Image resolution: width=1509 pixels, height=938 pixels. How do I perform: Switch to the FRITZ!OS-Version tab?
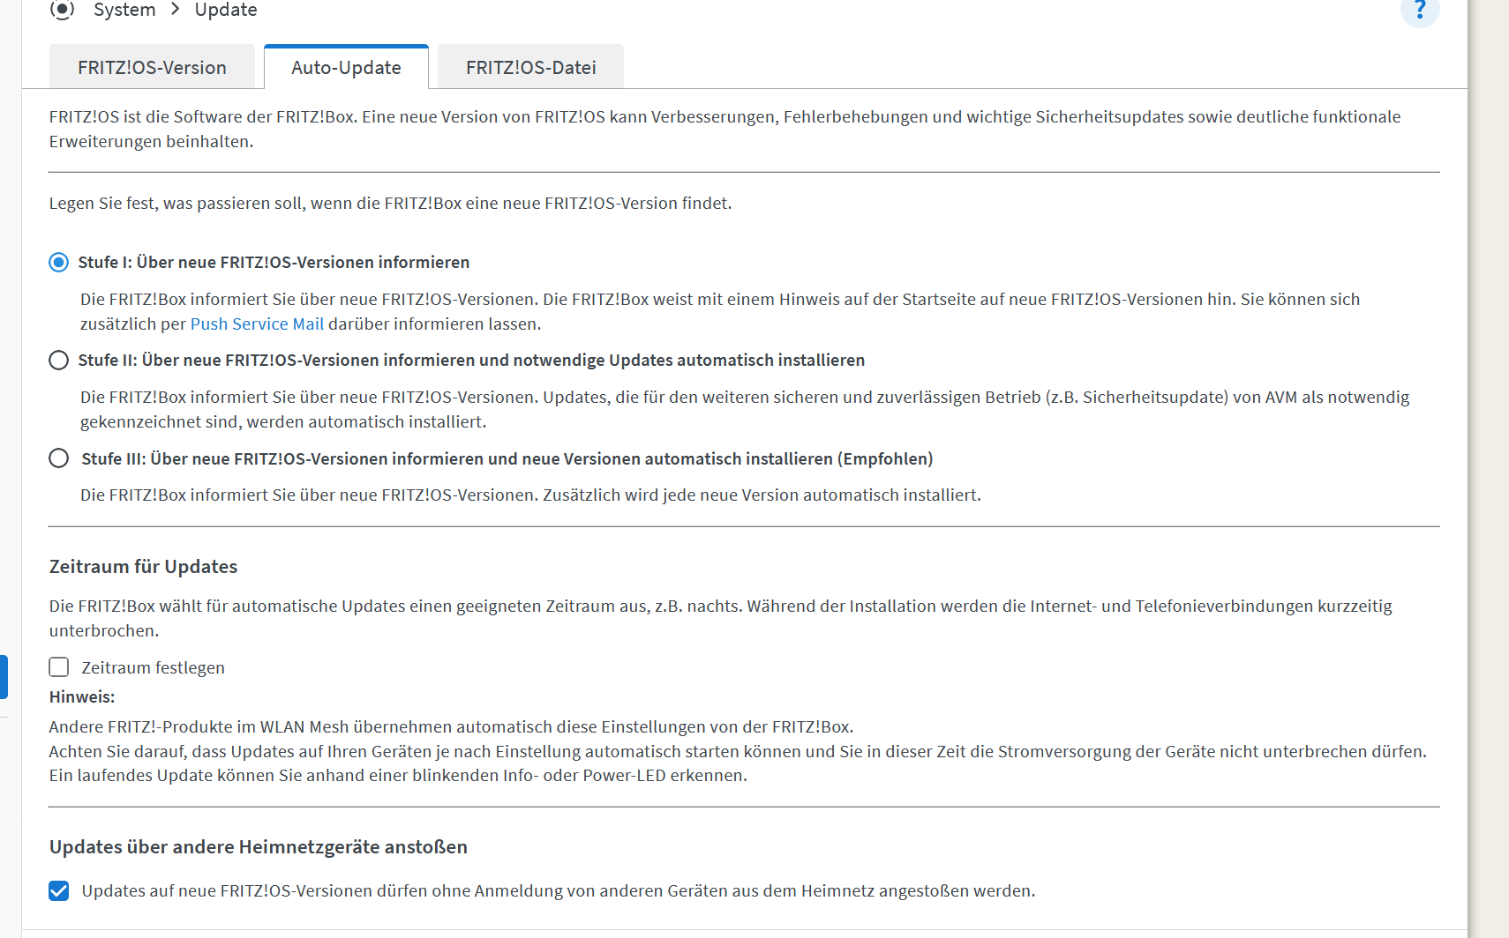point(152,67)
